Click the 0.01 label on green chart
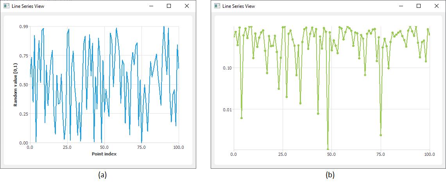 pyautogui.click(x=227, y=109)
